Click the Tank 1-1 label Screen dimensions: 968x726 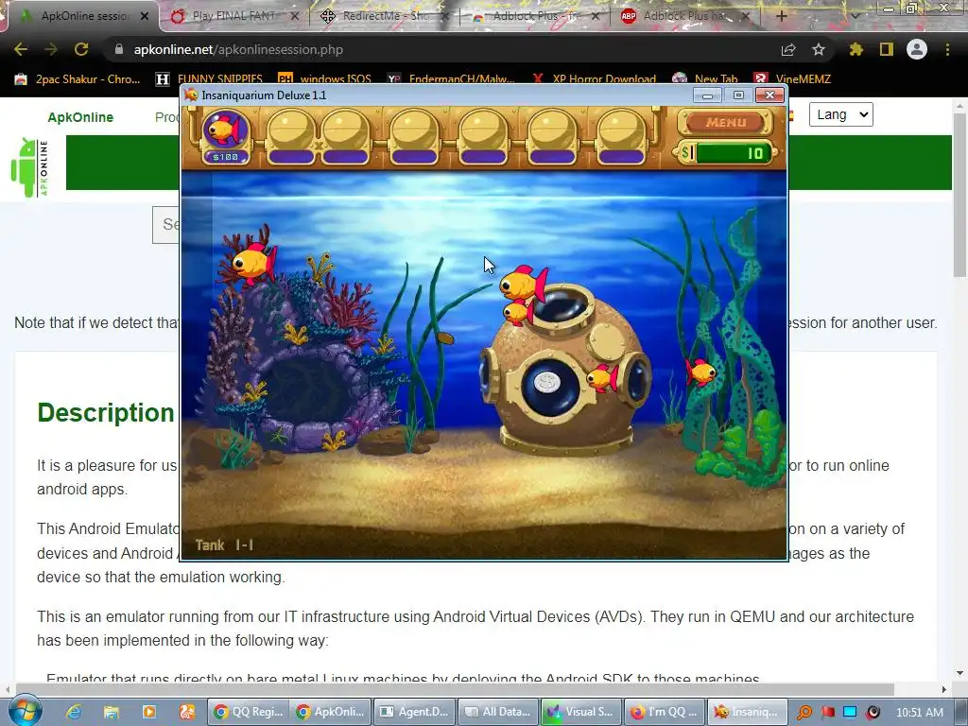[224, 545]
